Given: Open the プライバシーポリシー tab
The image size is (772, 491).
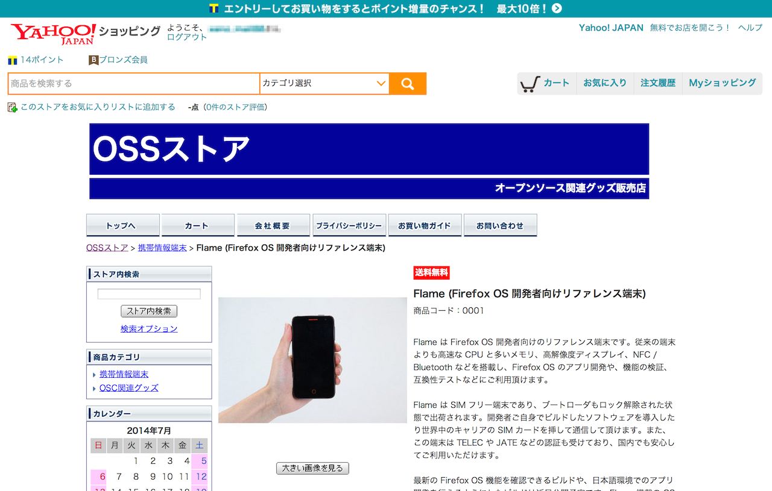Looking at the screenshot, I should click(x=349, y=225).
